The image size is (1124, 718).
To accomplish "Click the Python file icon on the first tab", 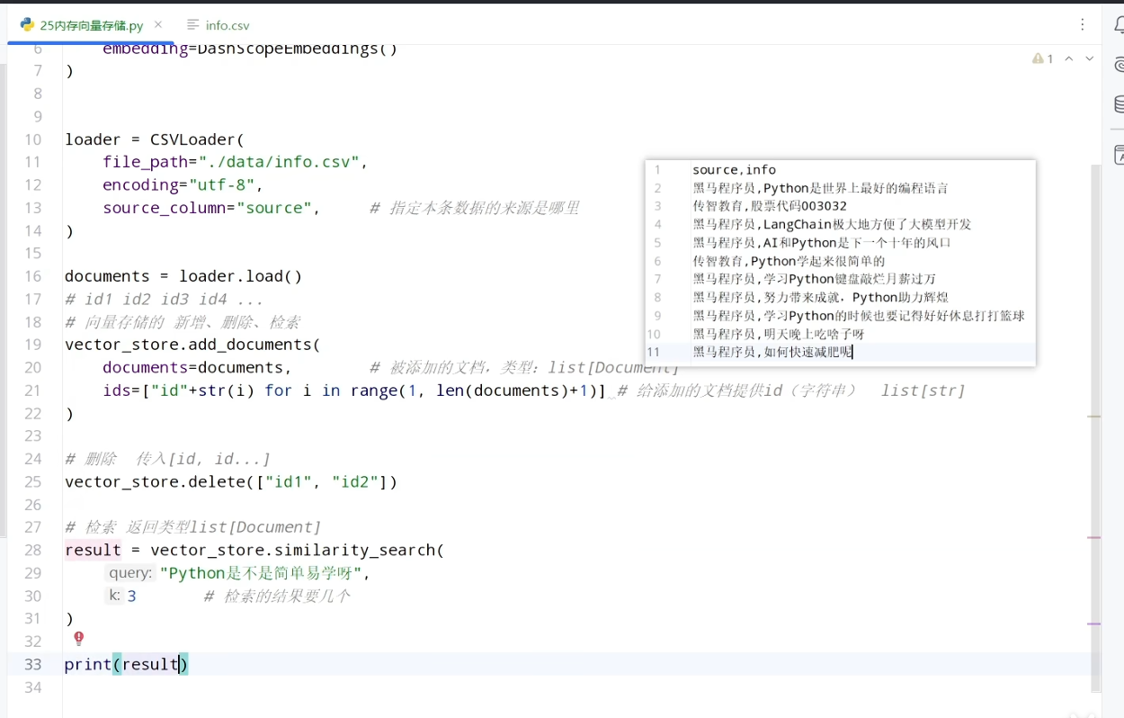I will [x=27, y=25].
